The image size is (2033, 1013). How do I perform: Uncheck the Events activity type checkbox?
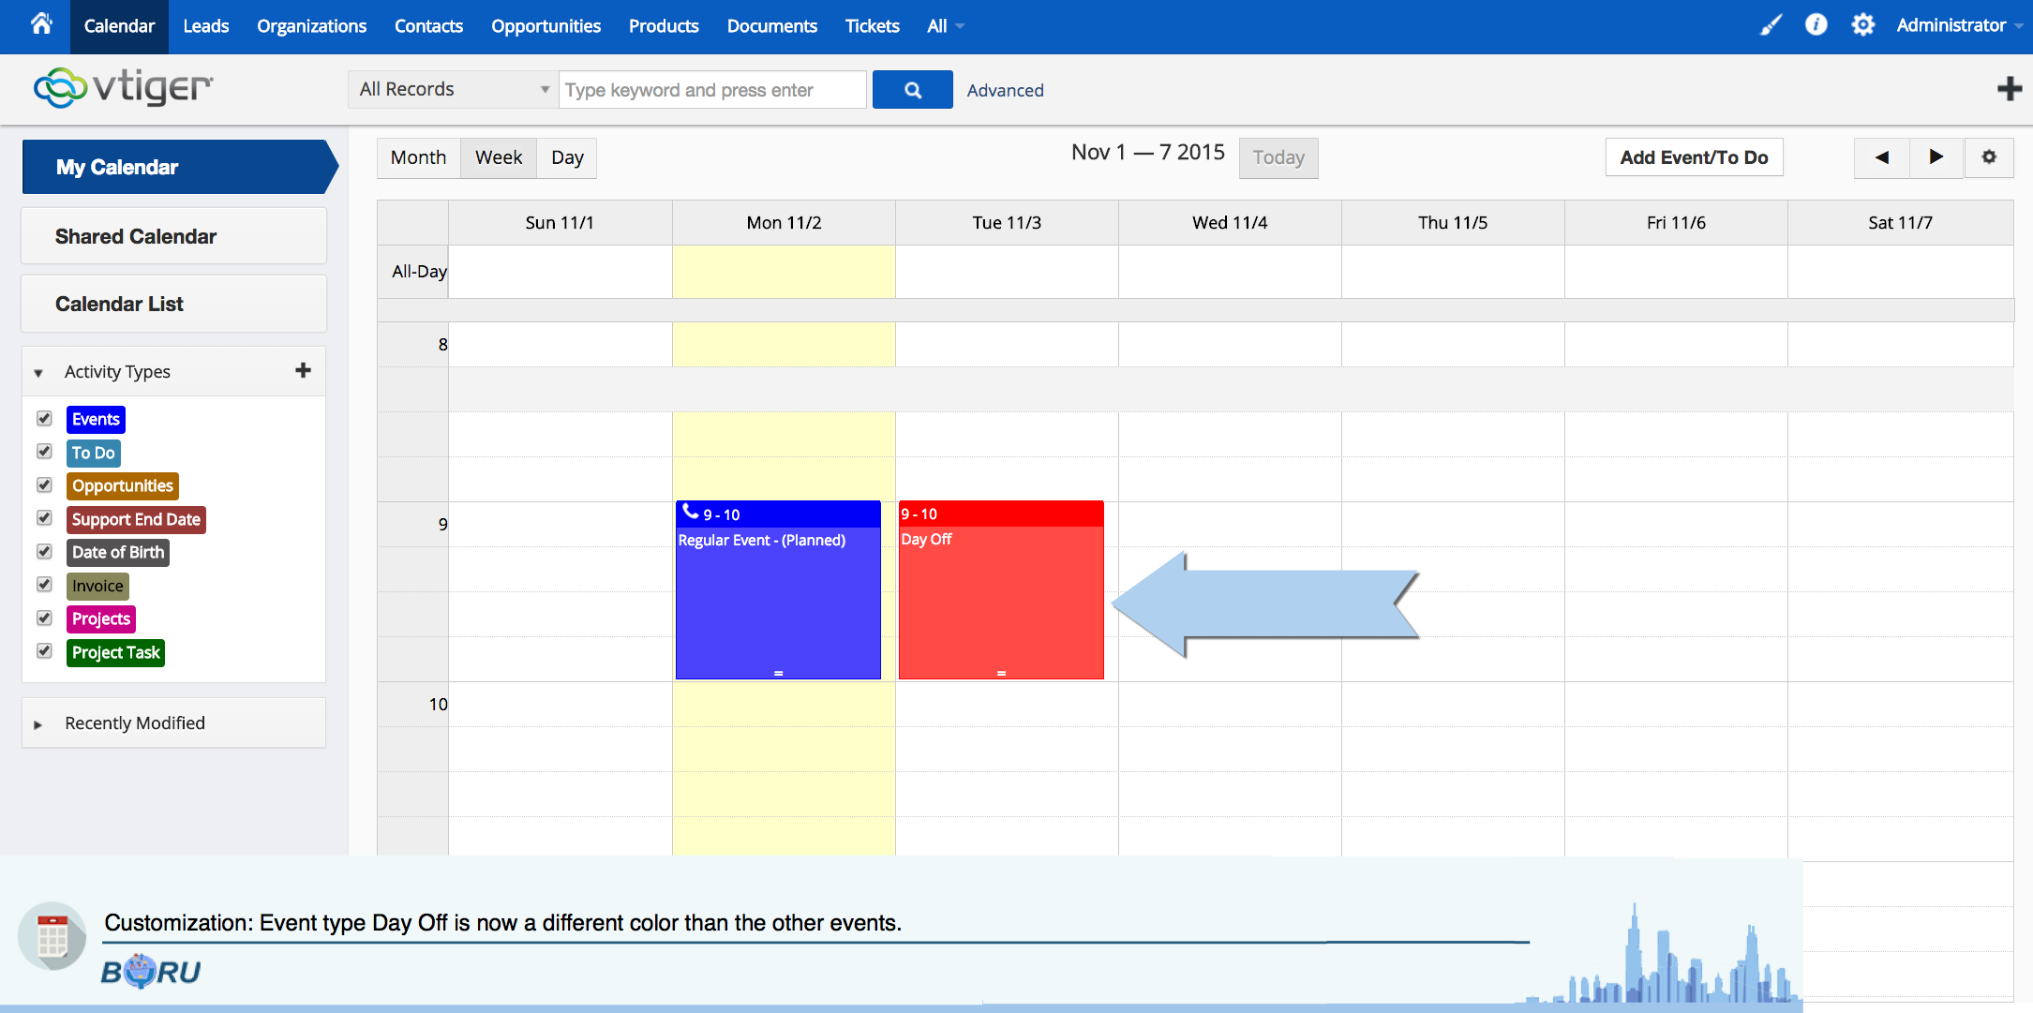coord(44,418)
